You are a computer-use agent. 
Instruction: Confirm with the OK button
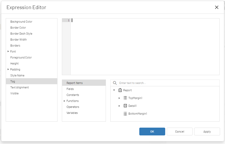click(x=152, y=132)
